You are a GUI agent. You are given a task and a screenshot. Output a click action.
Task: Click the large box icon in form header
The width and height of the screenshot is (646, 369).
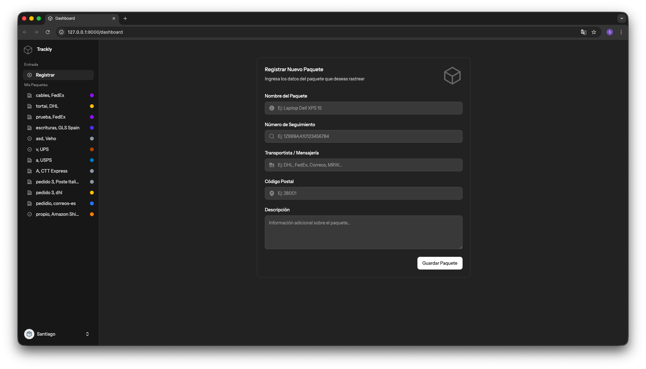452,76
